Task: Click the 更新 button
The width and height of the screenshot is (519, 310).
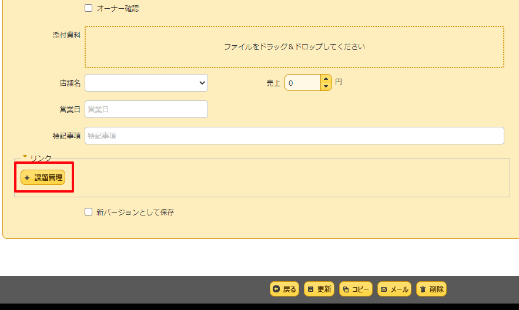Action: coord(319,289)
